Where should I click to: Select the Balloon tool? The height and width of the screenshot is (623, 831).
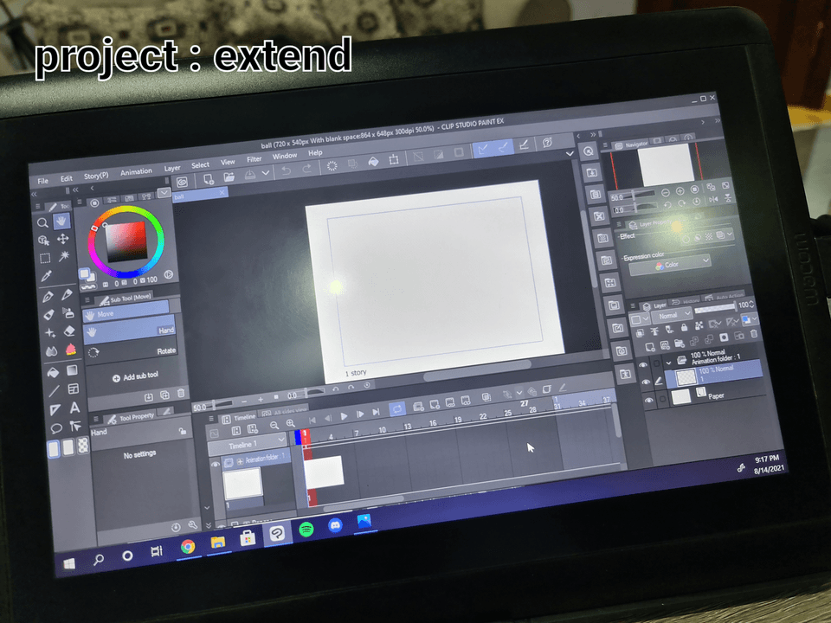click(56, 428)
